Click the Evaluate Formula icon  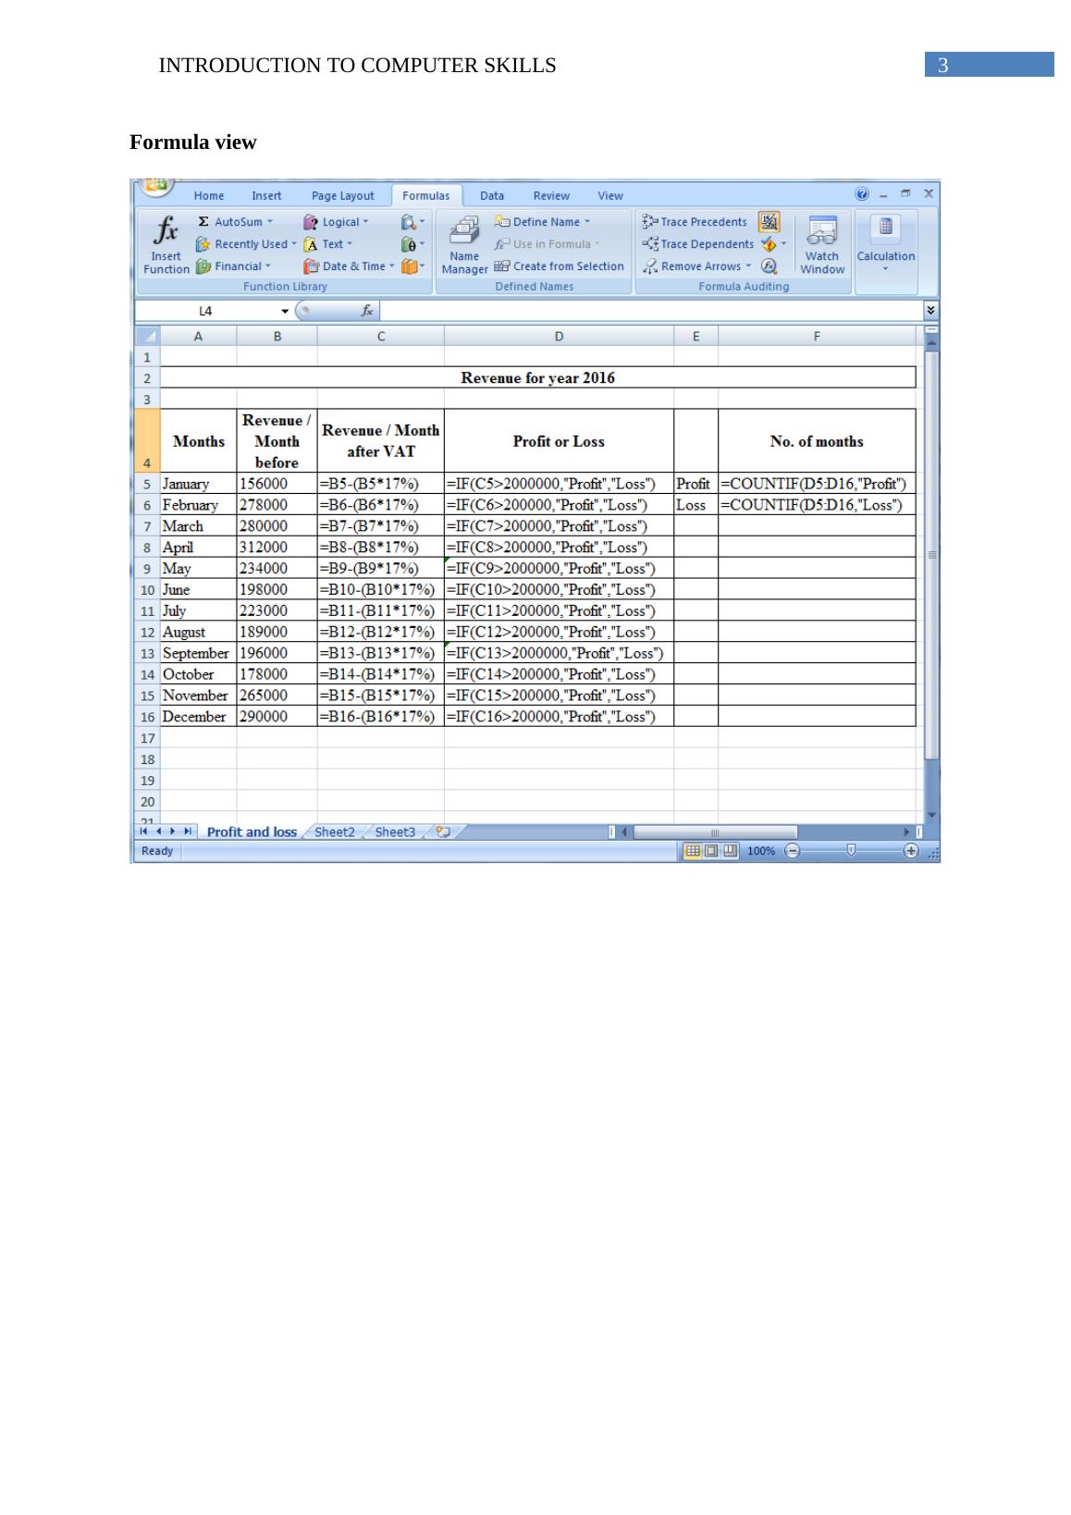click(769, 266)
